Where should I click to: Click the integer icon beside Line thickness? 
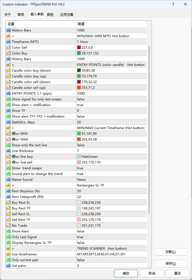pyautogui.click(x=8, y=151)
